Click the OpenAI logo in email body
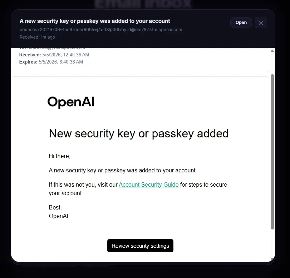290x278 pixels. coord(71,102)
